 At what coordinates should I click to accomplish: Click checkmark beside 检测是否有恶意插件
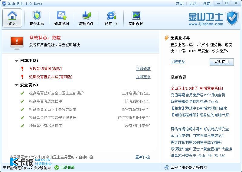coord(22,101)
